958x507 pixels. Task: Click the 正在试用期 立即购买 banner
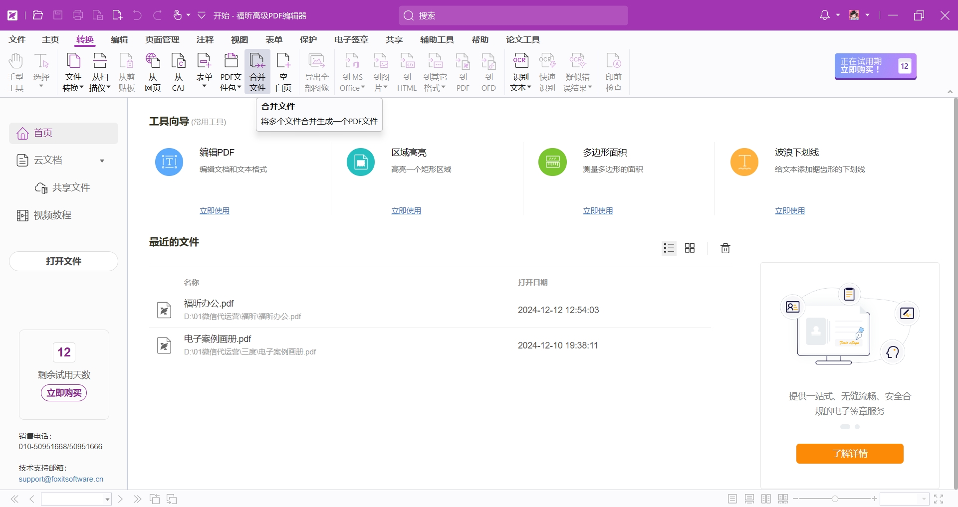(x=876, y=66)
